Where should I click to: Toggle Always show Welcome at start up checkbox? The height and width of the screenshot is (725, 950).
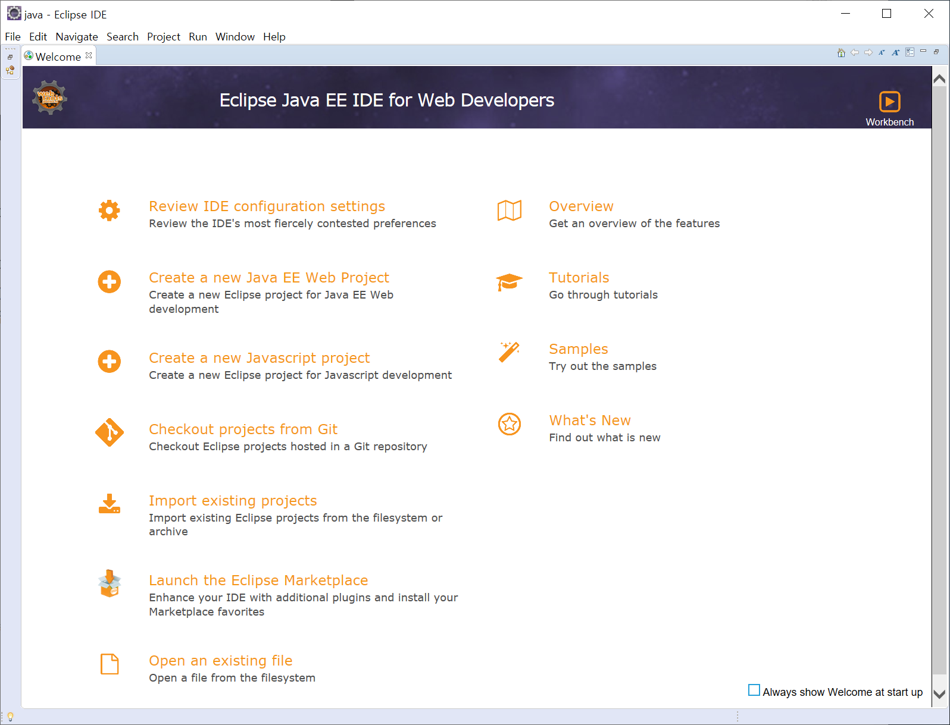(754, 690)
